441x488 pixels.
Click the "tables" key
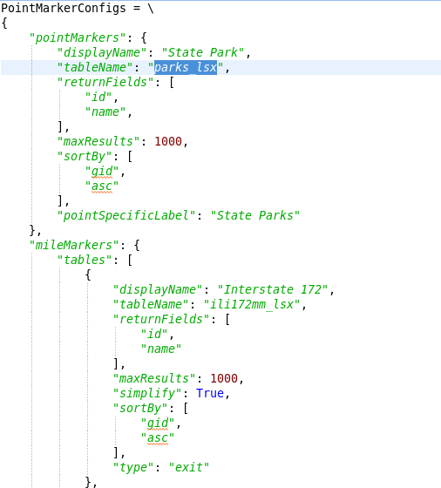pyautogui.click(x=85, y=260)
